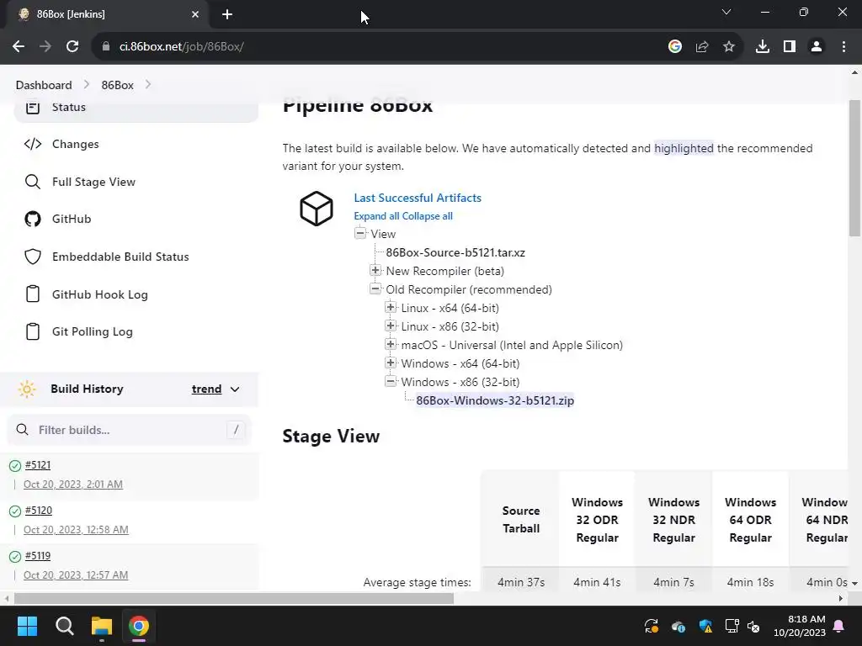Download 86Box-Windows-32-b5121.zip
The height and width of the screenshot is (646, 862).
(495, 400)
